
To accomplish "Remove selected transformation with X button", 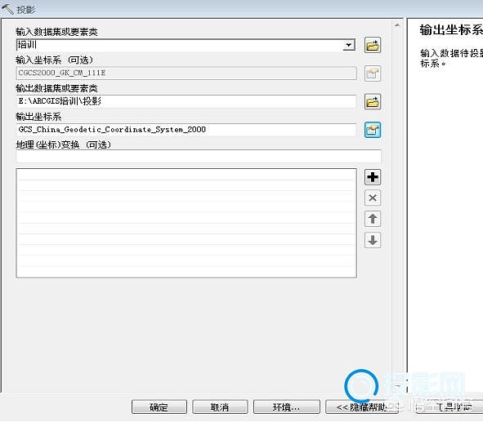I will pyautogui.click(x=373, y=198).
